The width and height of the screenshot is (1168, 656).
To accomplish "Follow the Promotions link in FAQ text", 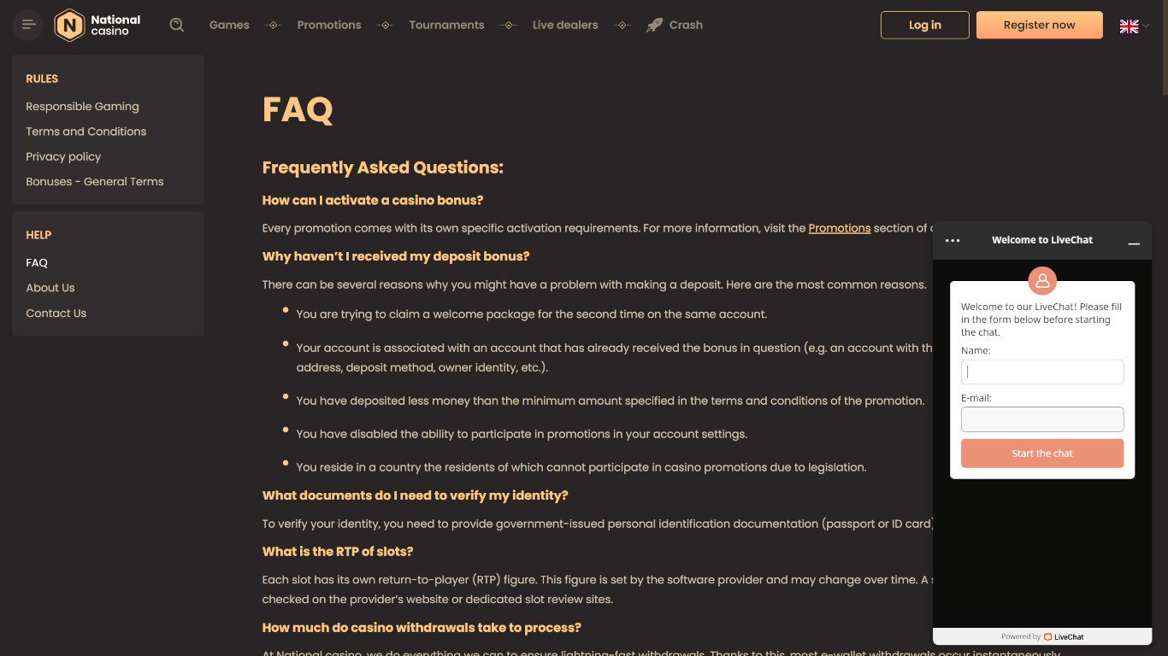I will (x=840, y=228).
